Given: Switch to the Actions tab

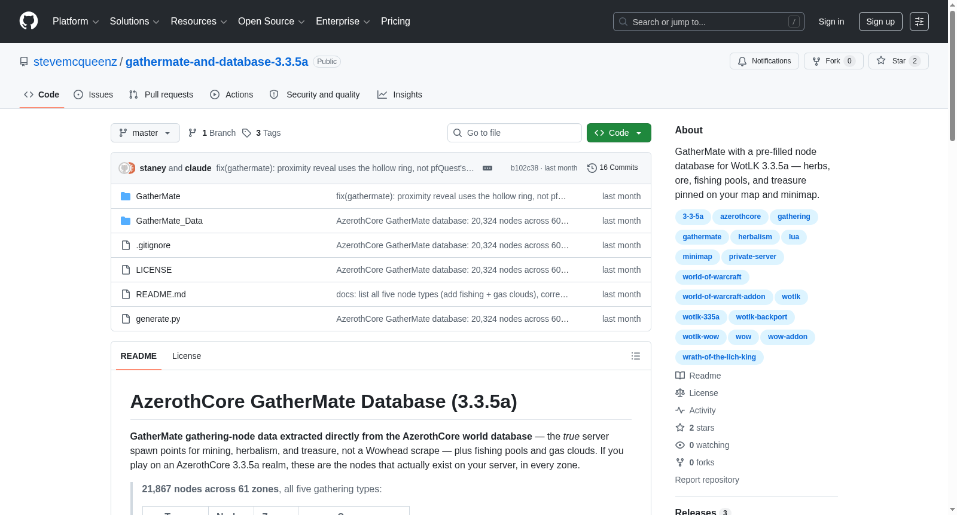Looking at the screenshot, I should 231,95.
